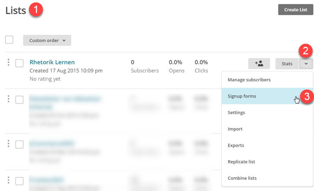Choose Manage subscribers from the menu
This screenshot has height=191, width=314.
click(249, 80)
